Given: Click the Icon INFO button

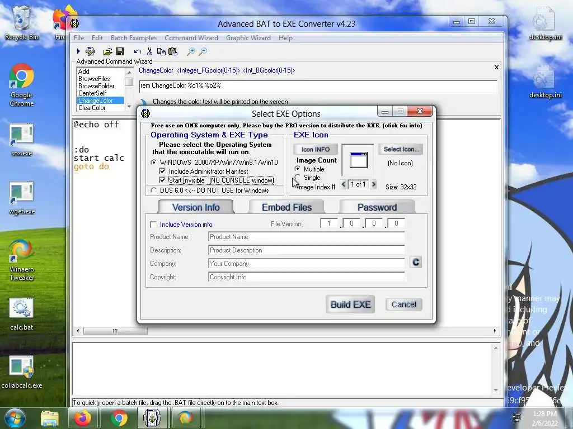Looking at the screenshot, I should (316, 149).
